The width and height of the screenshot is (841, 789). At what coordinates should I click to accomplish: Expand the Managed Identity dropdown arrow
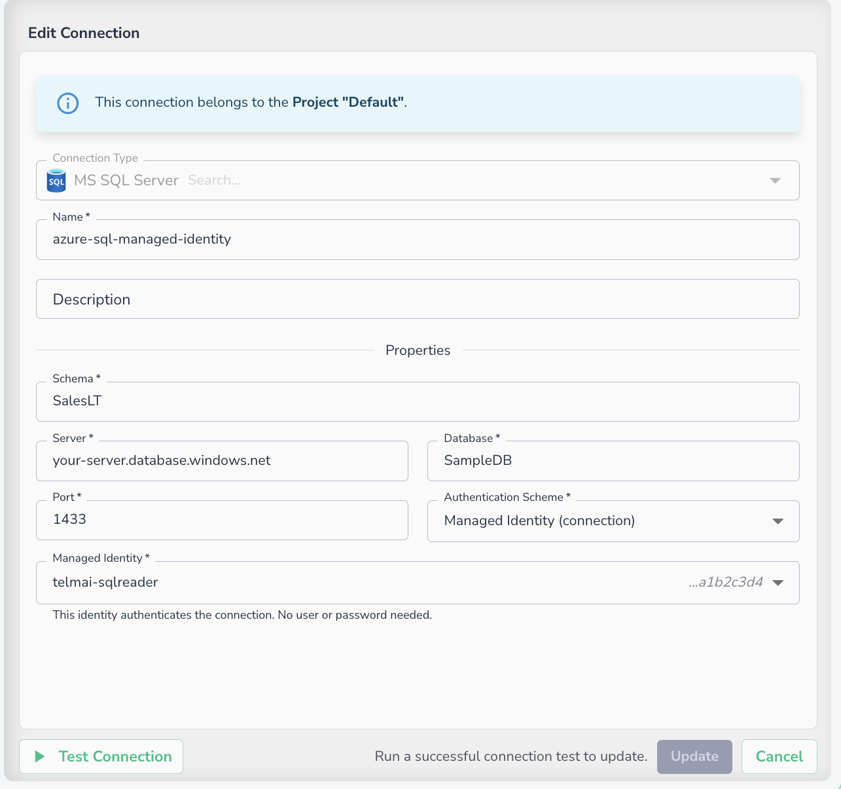pos(778,583)
